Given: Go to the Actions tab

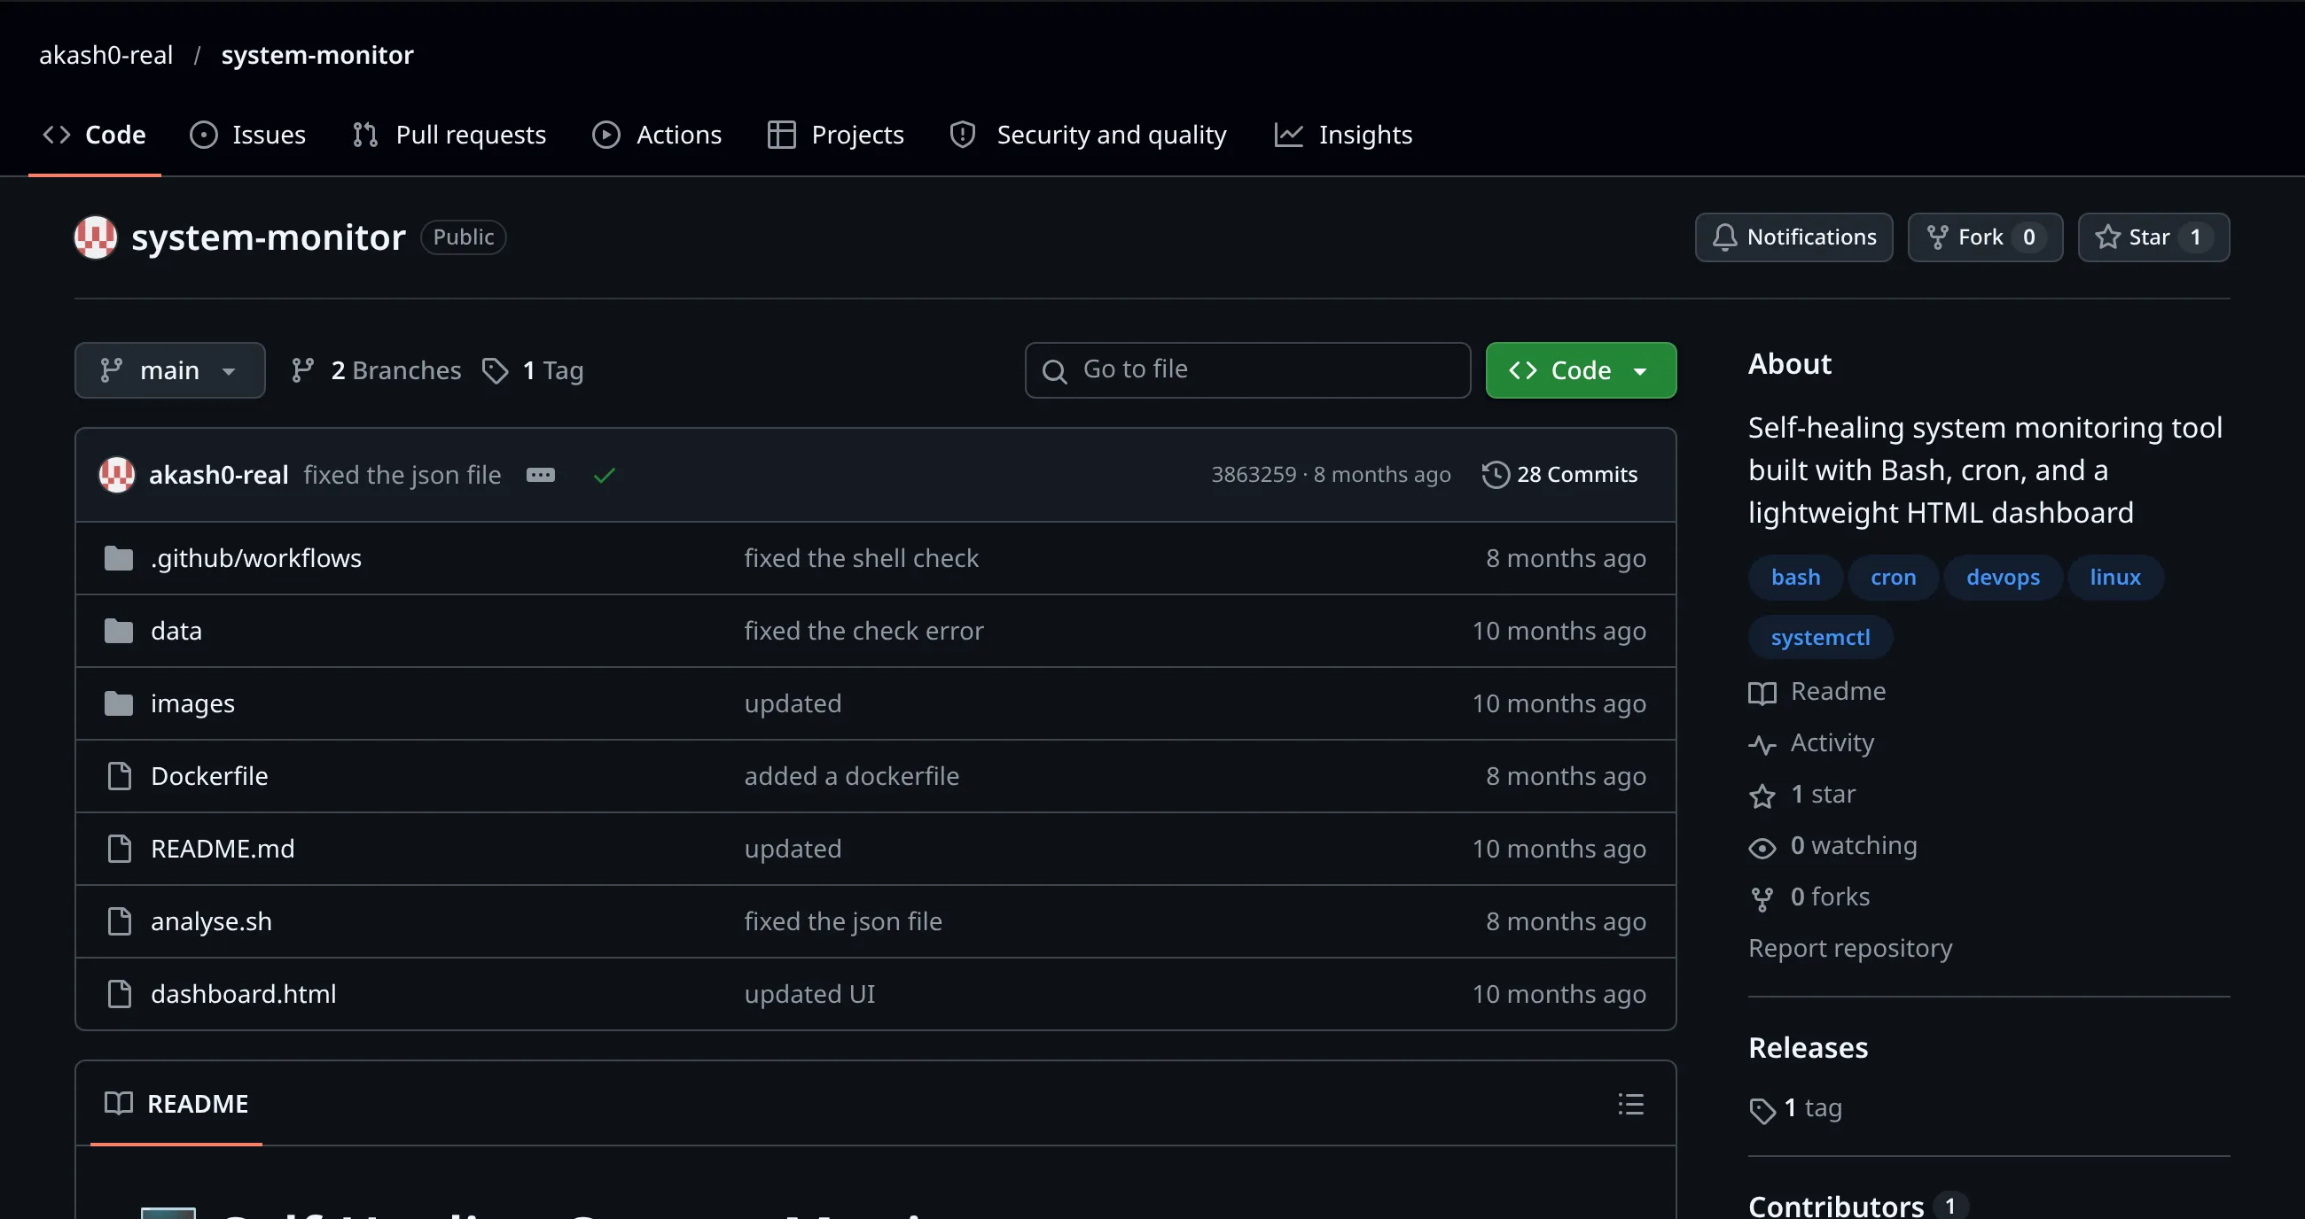Looking at the screenshot, I should [657, 135].
